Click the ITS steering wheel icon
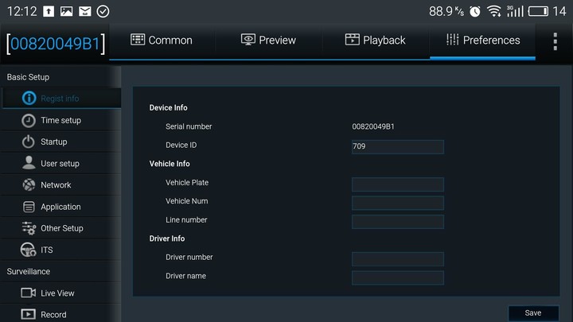573x322 pixels. tap(28, 250)
